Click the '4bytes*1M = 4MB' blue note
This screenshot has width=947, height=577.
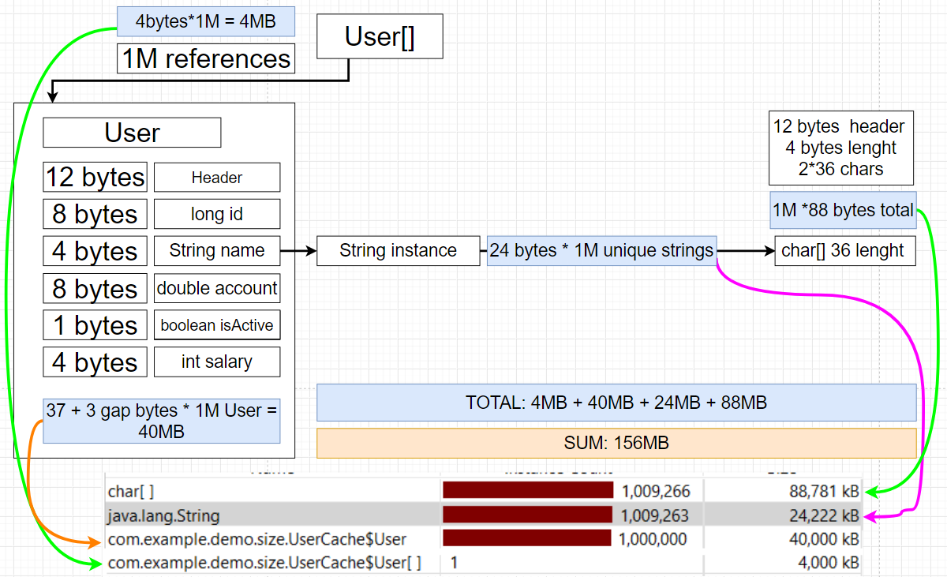pos(206,21)
